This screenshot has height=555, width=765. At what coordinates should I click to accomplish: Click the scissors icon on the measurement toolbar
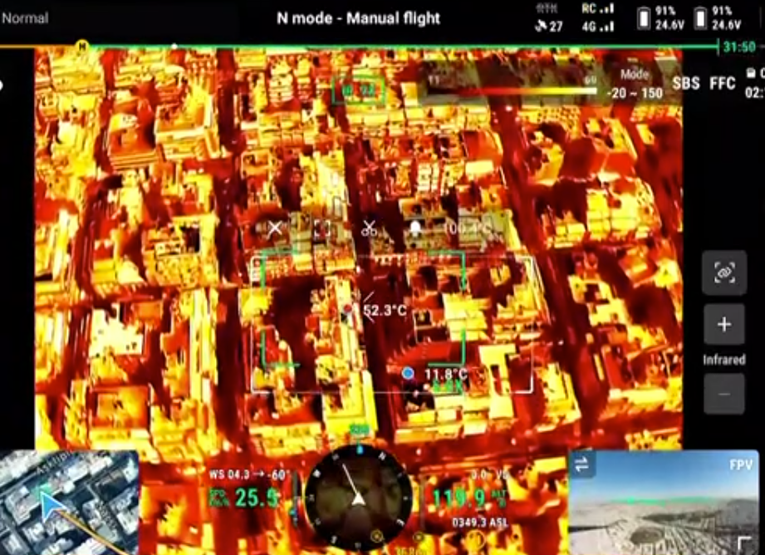(x=369, y=228)
